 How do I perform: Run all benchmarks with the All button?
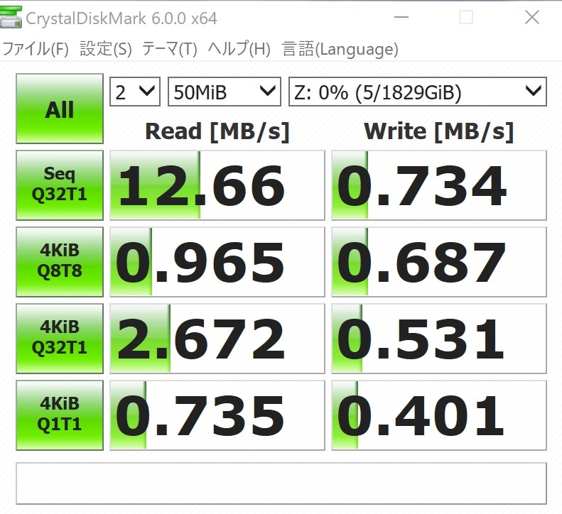pos(60,109)
